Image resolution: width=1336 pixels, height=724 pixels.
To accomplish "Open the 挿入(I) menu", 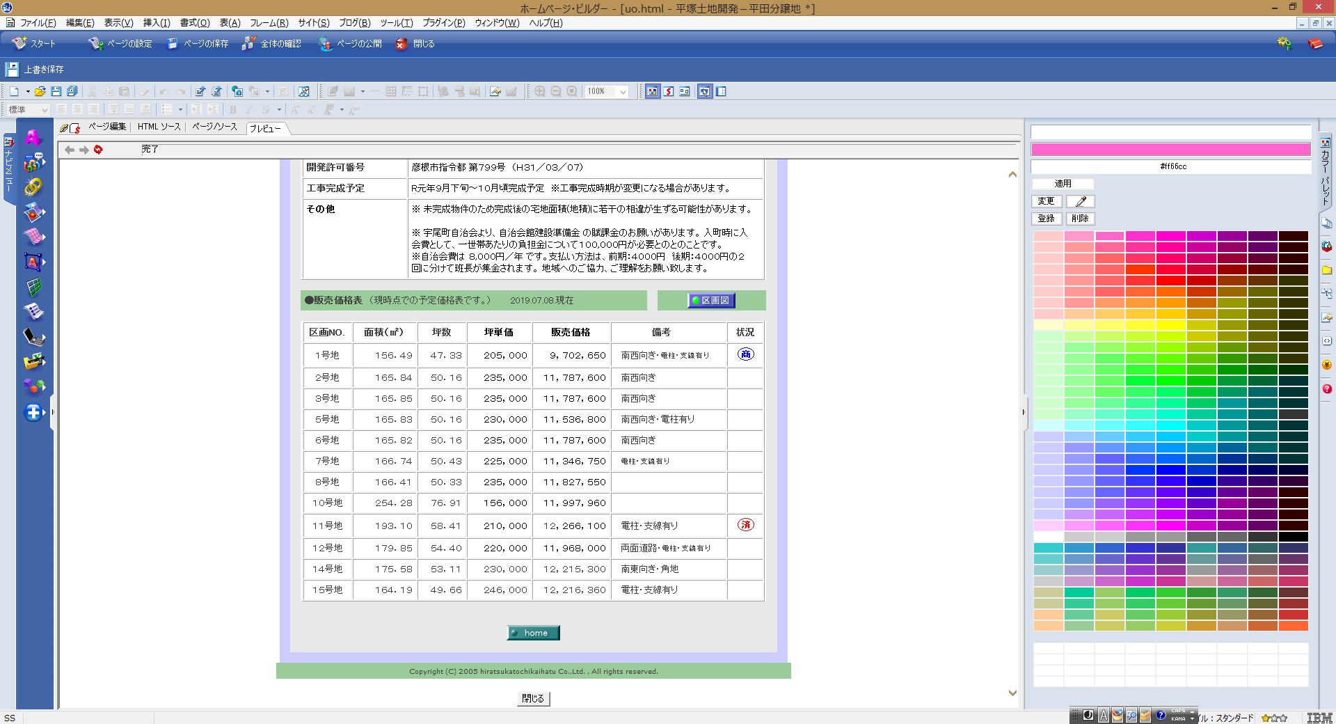I will 156,23.
